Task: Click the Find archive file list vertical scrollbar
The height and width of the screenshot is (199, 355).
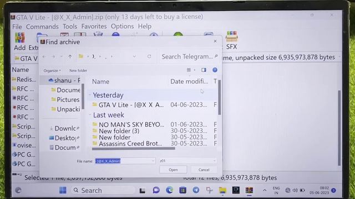Action: [x=219, y=97]
